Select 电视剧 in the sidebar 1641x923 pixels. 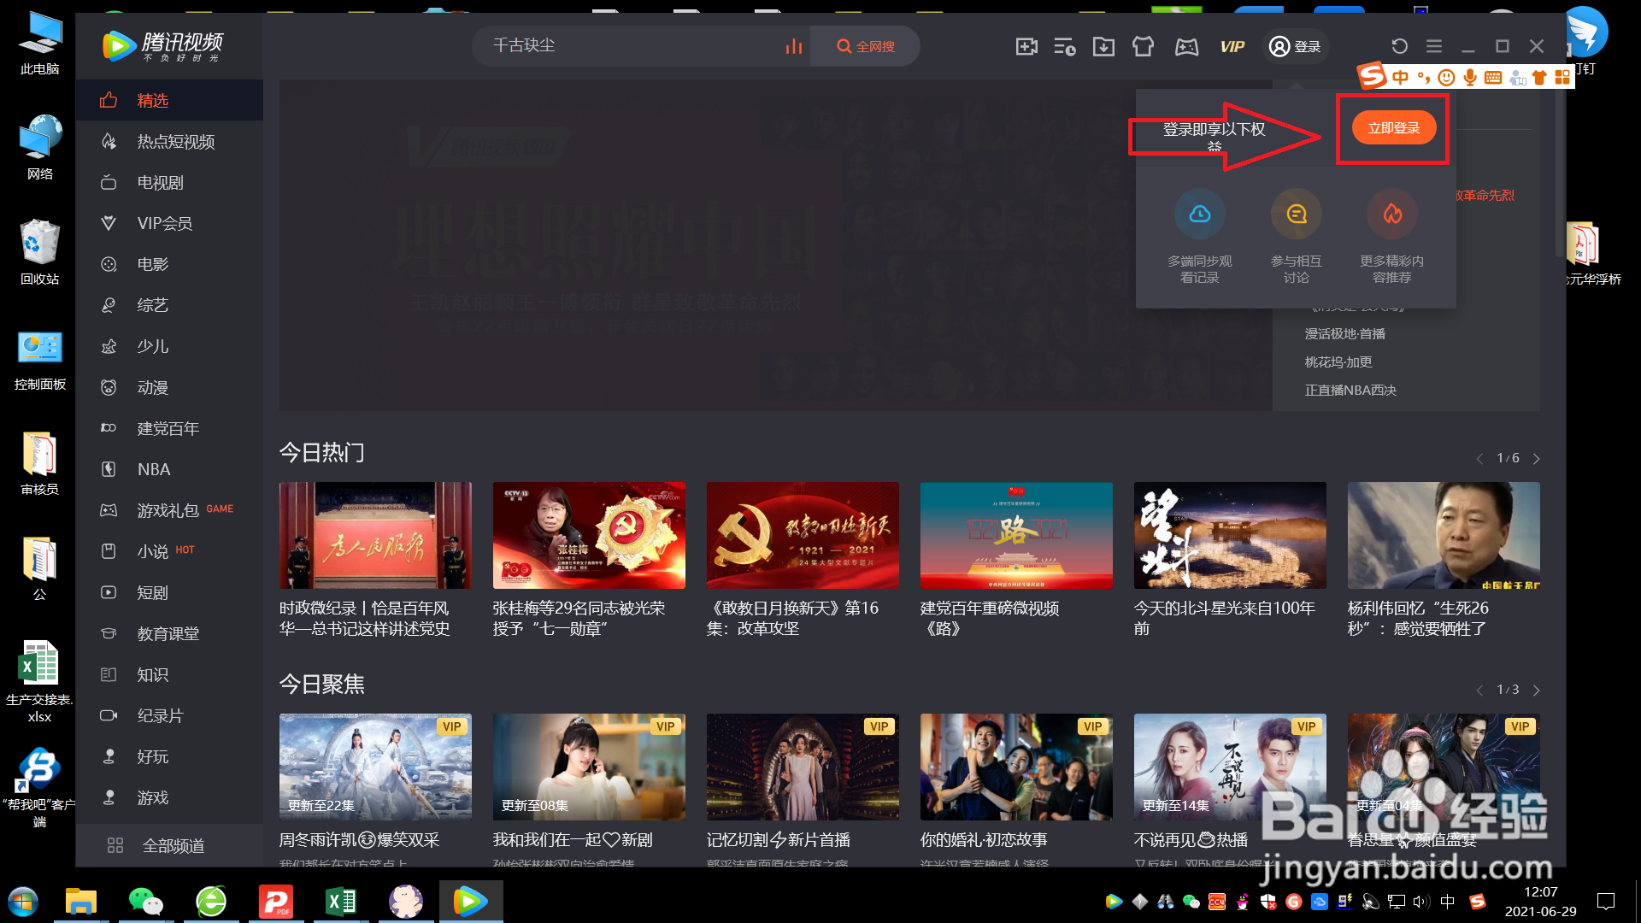(161, 183)
